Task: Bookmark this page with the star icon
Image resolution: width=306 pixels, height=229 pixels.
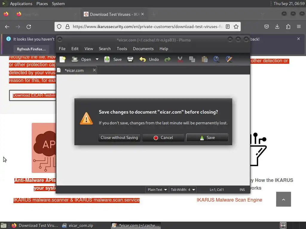Action: pos(236,27)
